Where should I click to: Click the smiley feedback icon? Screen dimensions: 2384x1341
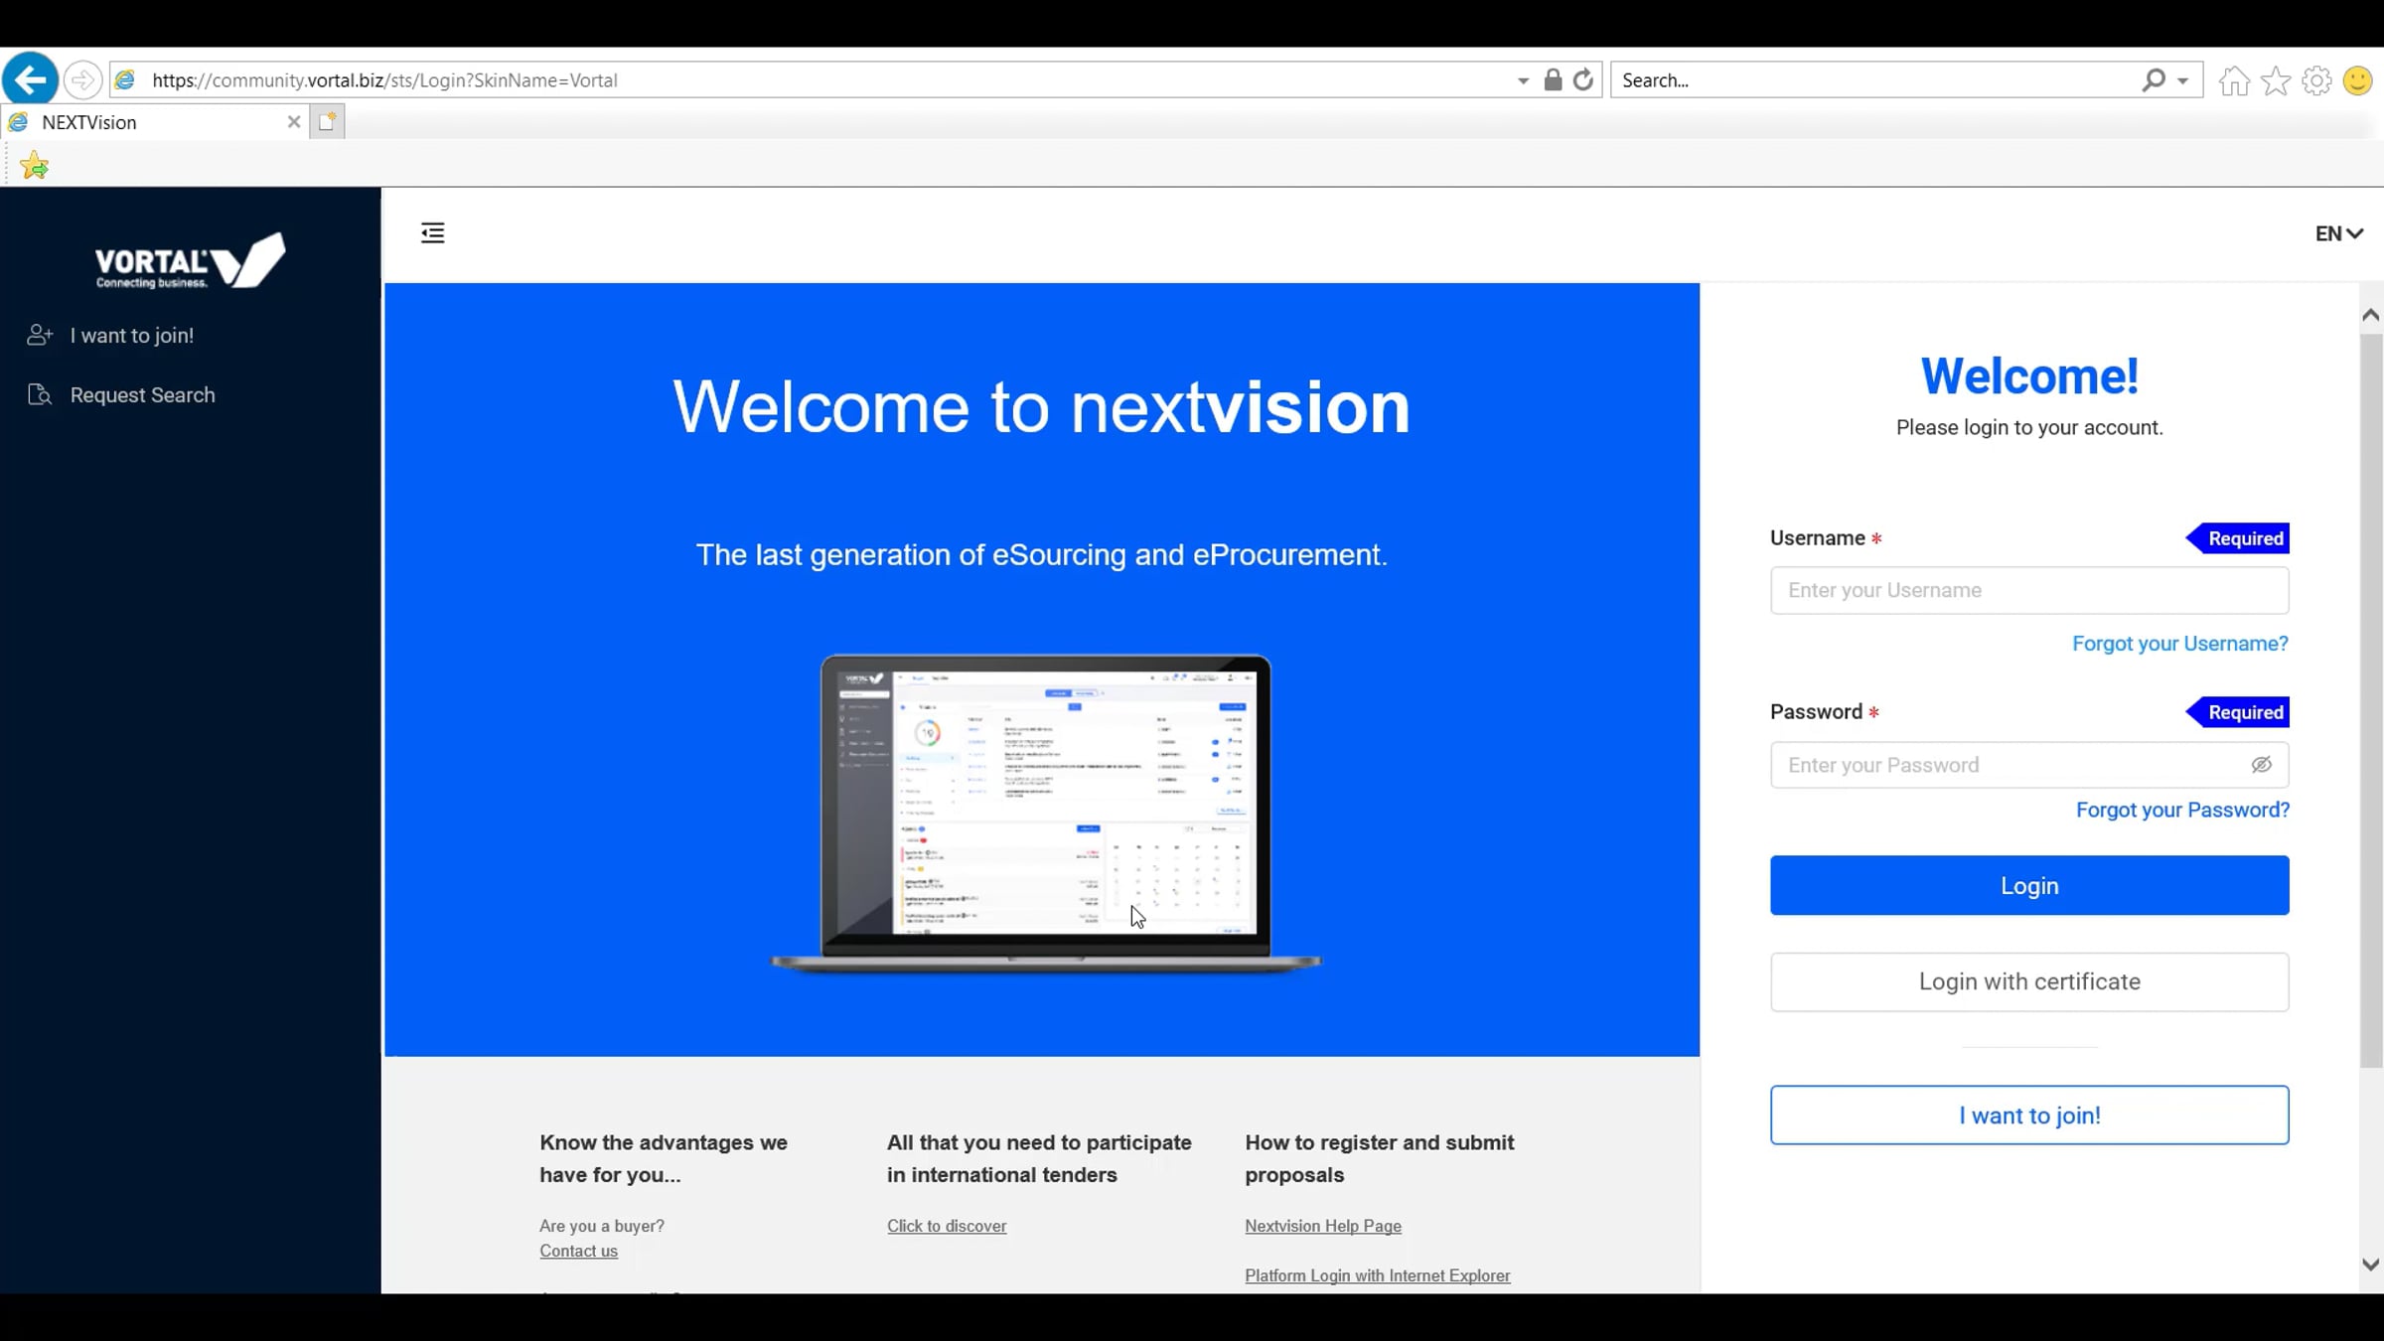2357,79
